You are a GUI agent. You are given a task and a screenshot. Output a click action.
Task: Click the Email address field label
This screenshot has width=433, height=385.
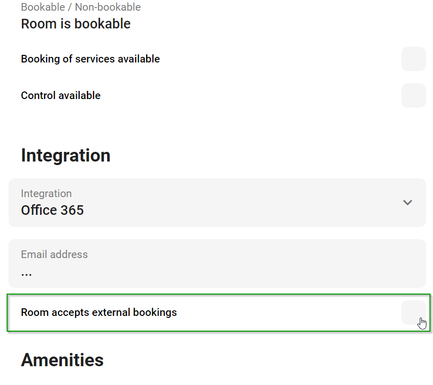click(54, 254)
